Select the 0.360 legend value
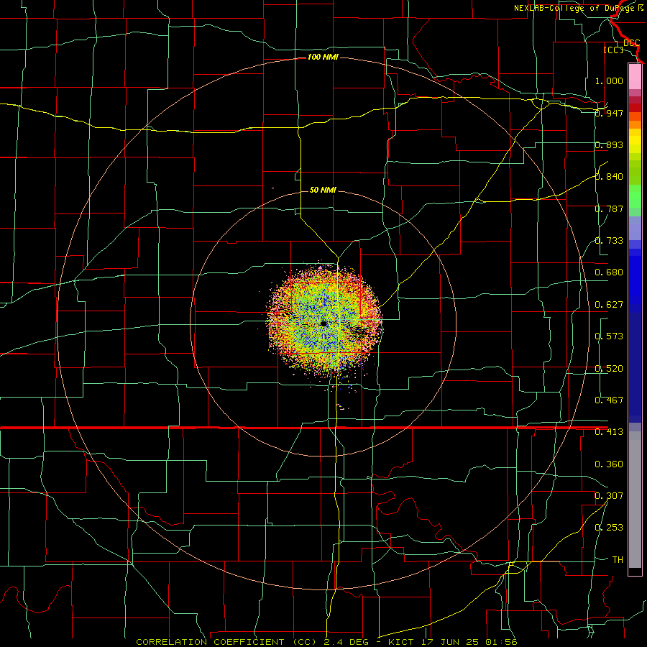This screenshot has height=647, width=647. 609,464
